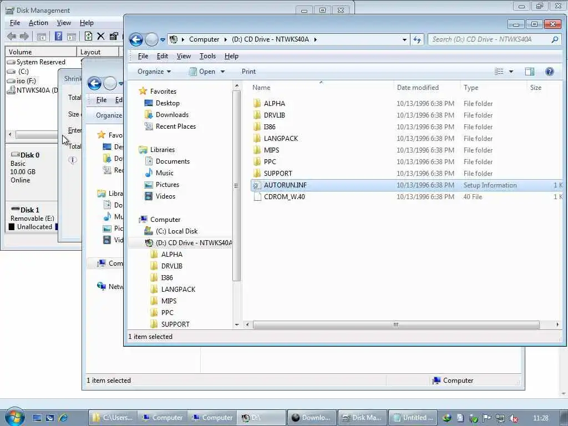Click the muted volume icon in the system tray
Viewport: 568px width, 426px height.
click(513, 418)
